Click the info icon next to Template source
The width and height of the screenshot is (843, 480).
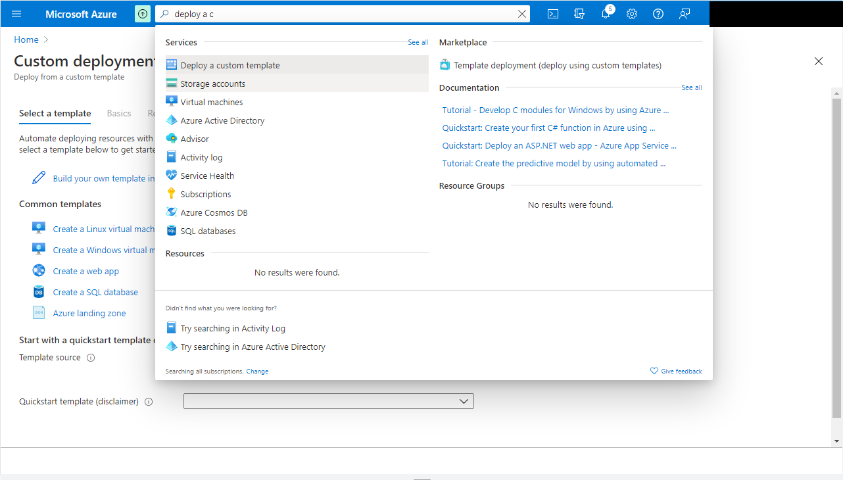pyautogui.click(x=91, y=358)
